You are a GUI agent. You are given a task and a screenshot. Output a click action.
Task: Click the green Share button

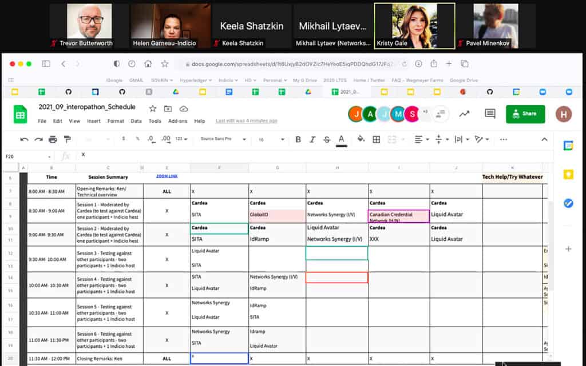click(525, 114)
